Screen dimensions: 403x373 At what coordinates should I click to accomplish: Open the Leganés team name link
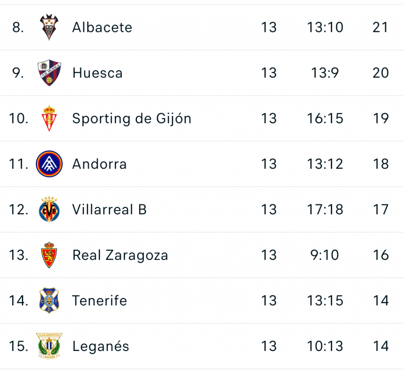(100, 346)
